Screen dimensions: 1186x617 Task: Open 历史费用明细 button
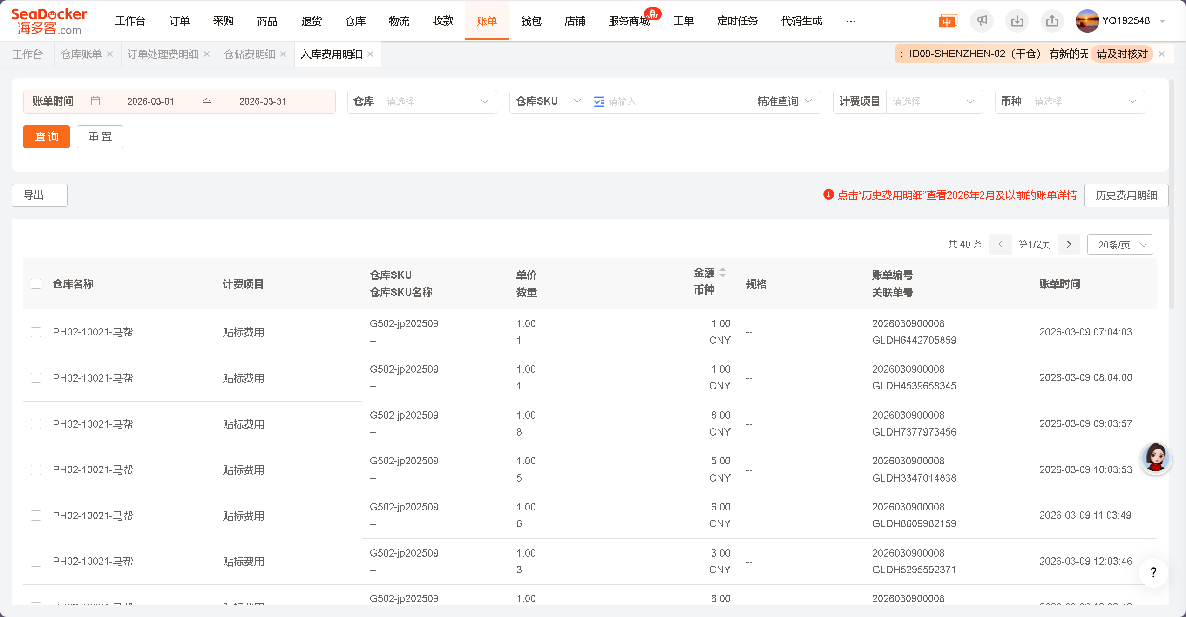point(1126,195)
